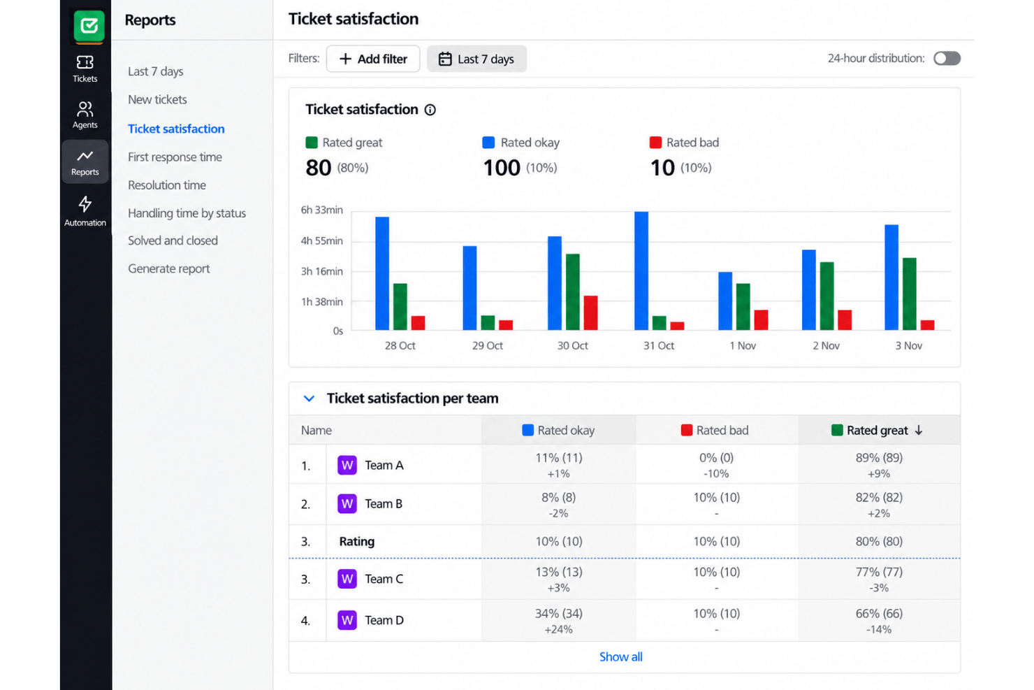Image resolution: width=1034 pixels, height=690 pixels.
Task: Open the First response time report
Action: coord(175,157)
